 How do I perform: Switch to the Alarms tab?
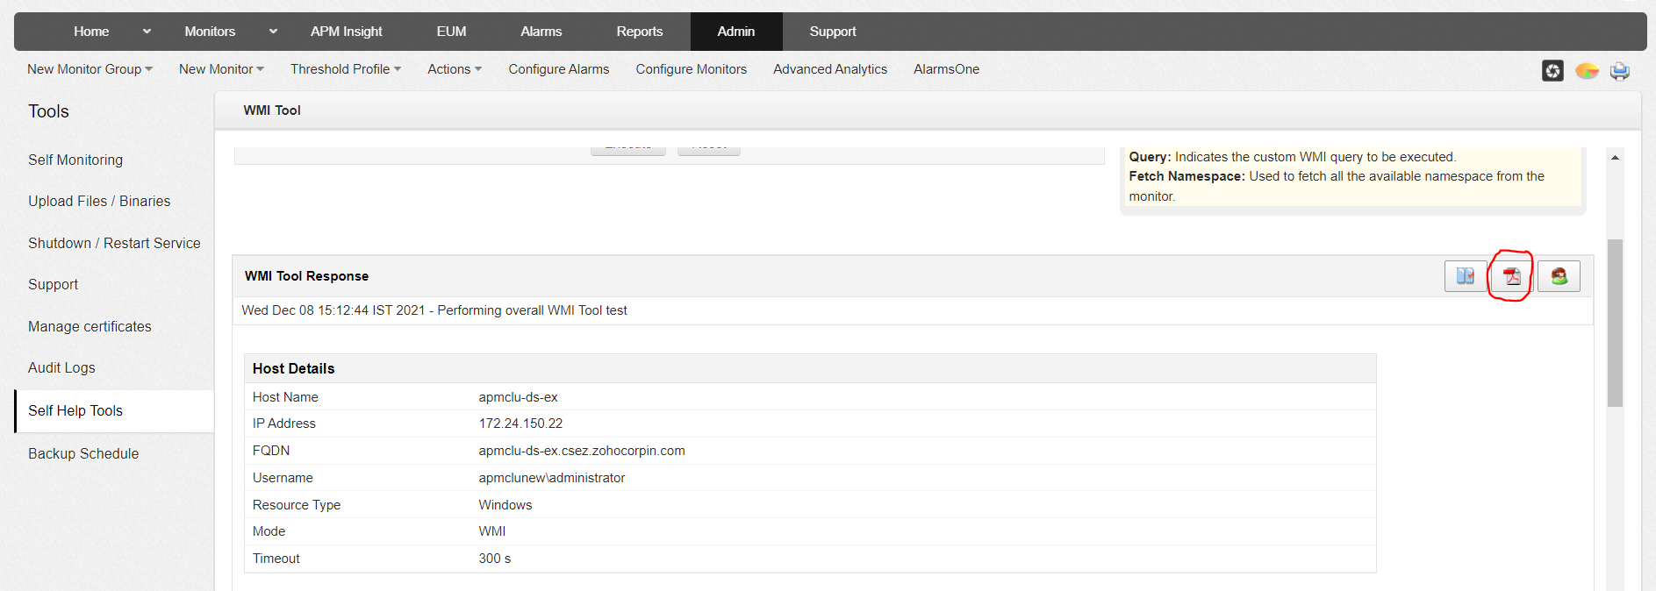coord(541,32)
